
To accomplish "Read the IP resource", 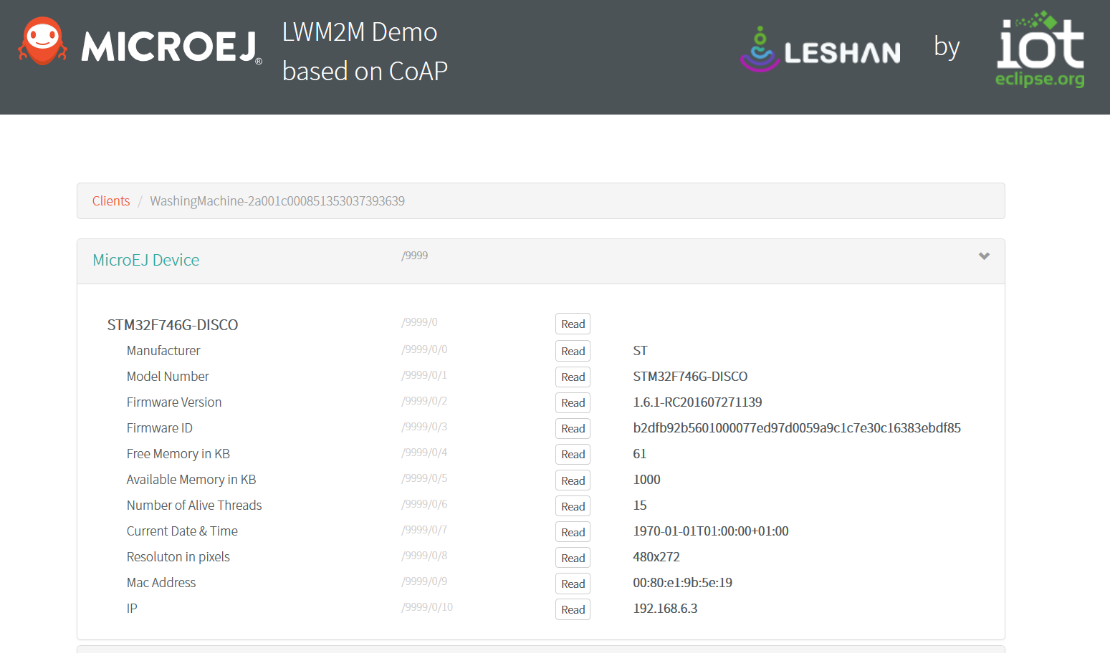I will click(573, 609).
